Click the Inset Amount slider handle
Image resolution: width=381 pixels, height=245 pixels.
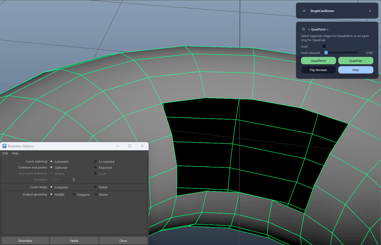point(326,53)
